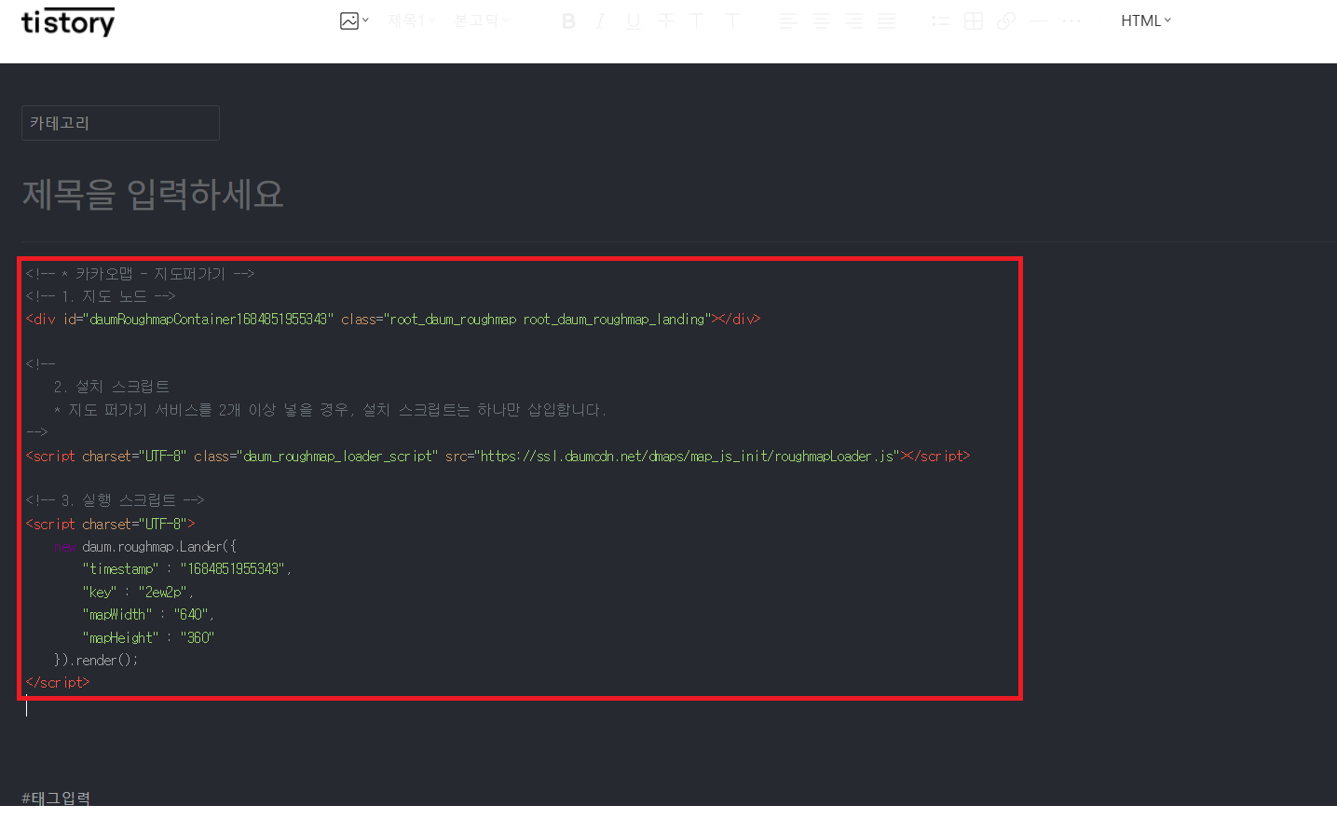
Task: Switch editor mode via HTML dropdown
Action: point(1145,20)
